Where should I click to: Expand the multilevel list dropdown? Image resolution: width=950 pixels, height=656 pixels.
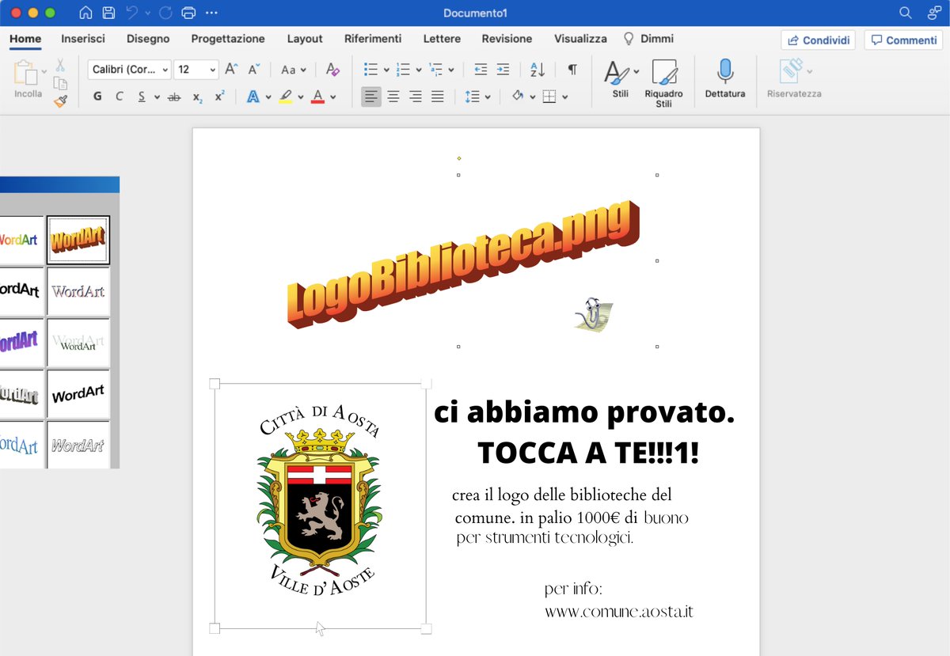451,70
